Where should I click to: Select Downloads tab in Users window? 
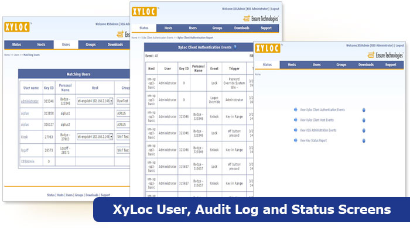point(115,44)
